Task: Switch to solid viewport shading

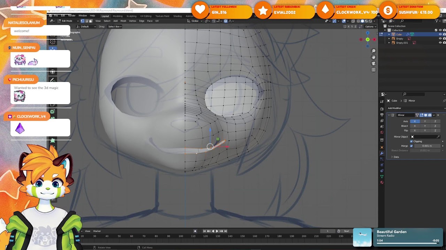Action: coord(362,21)
